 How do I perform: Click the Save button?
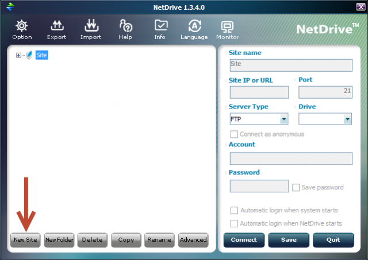click(x=289, y=240)
